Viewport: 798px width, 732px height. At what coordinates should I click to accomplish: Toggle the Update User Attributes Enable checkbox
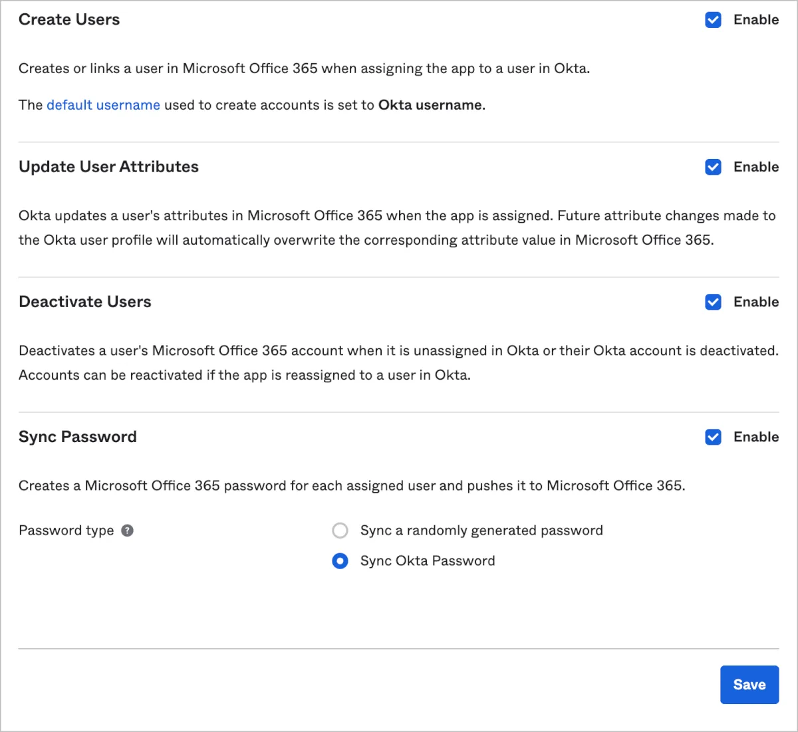coord(713,167)
